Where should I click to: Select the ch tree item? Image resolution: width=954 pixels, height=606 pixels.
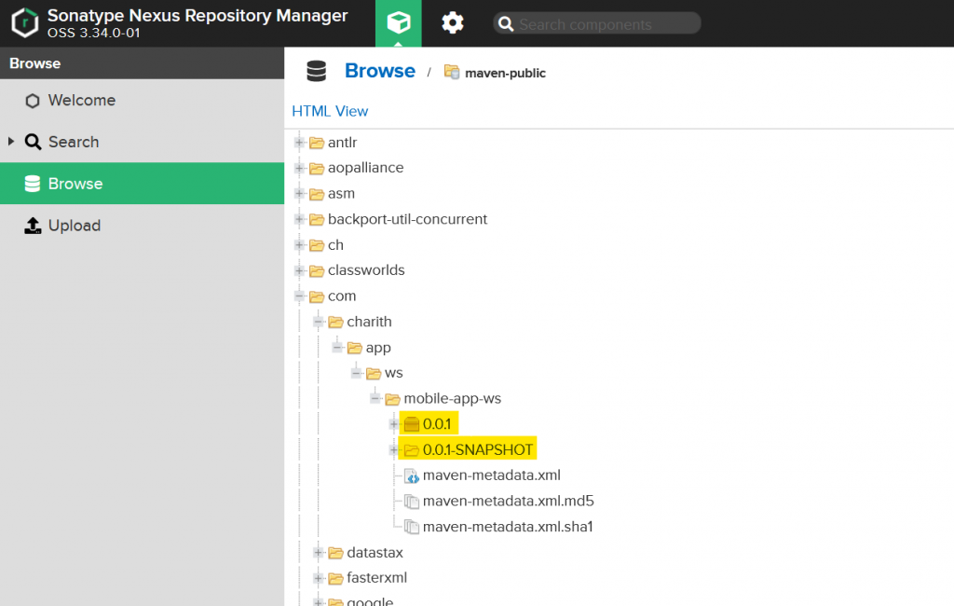pyautogui.click(x=335, y=245)
